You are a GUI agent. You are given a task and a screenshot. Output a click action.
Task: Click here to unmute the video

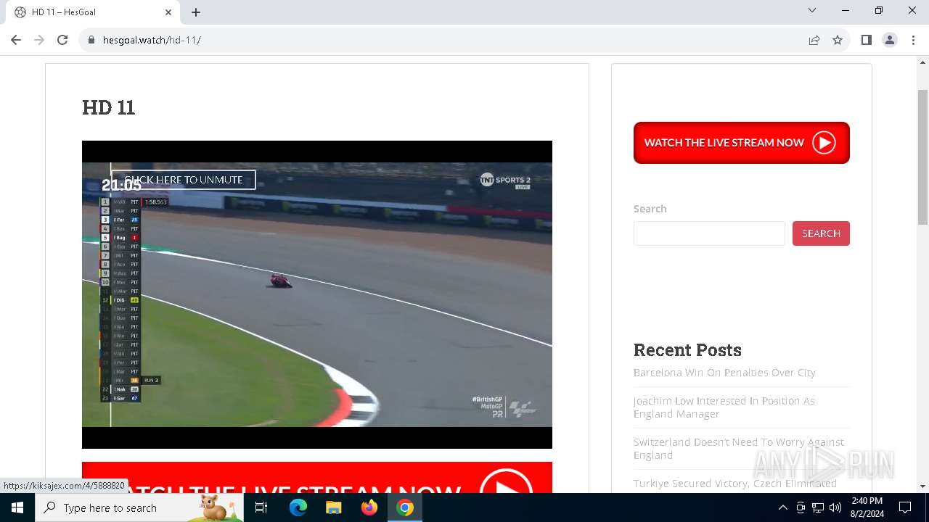point(184,180)
